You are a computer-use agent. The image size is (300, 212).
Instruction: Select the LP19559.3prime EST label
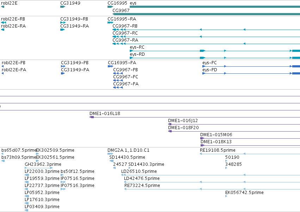click(42, 179)
